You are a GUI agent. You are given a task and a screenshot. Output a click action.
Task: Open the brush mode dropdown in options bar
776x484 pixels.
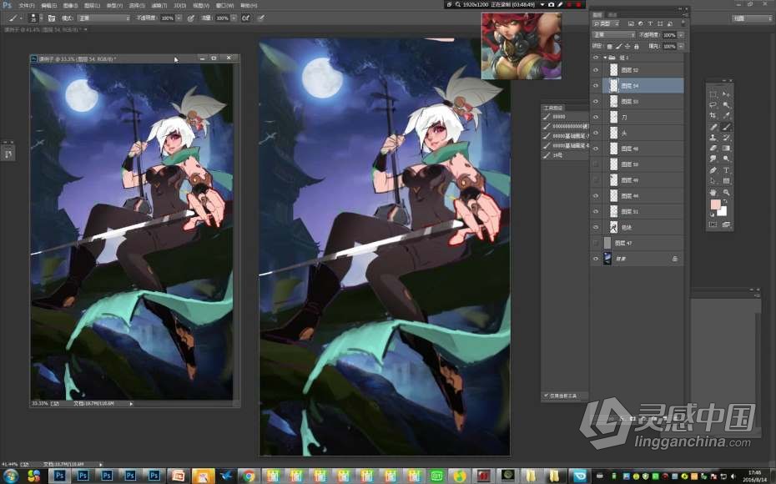coord(103,18)
